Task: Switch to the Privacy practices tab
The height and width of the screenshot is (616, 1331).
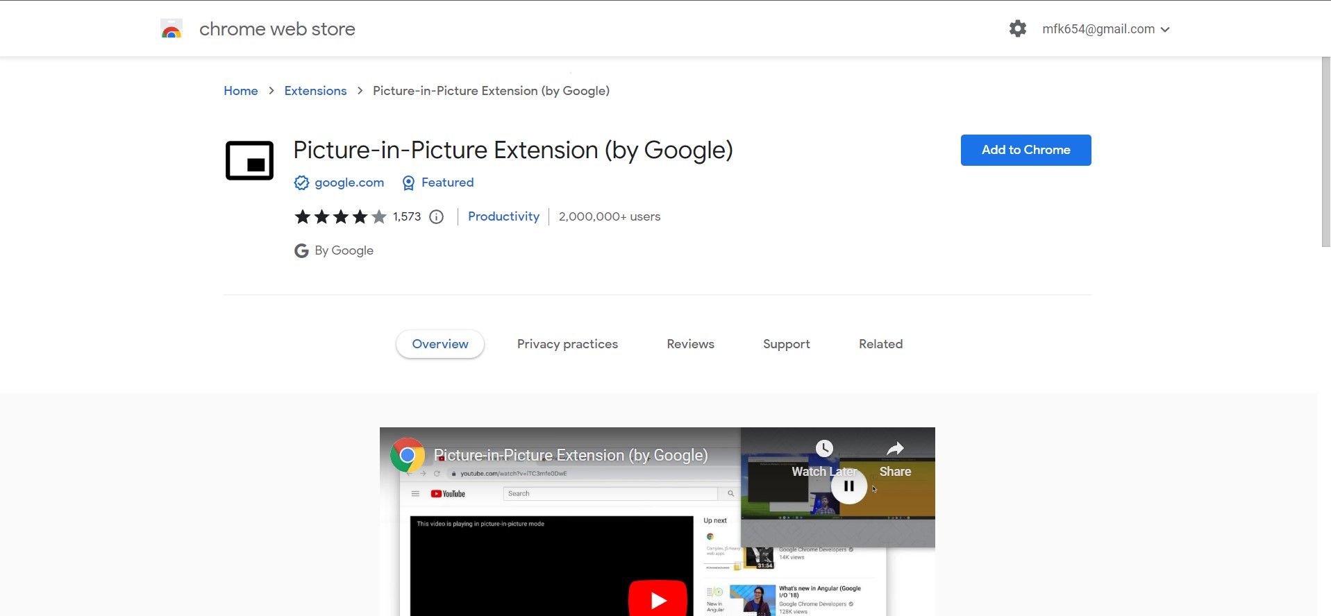Action: point(567,344)
